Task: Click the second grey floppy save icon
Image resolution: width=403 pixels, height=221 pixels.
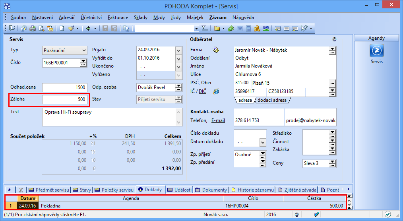Action: tap(114, 28)
